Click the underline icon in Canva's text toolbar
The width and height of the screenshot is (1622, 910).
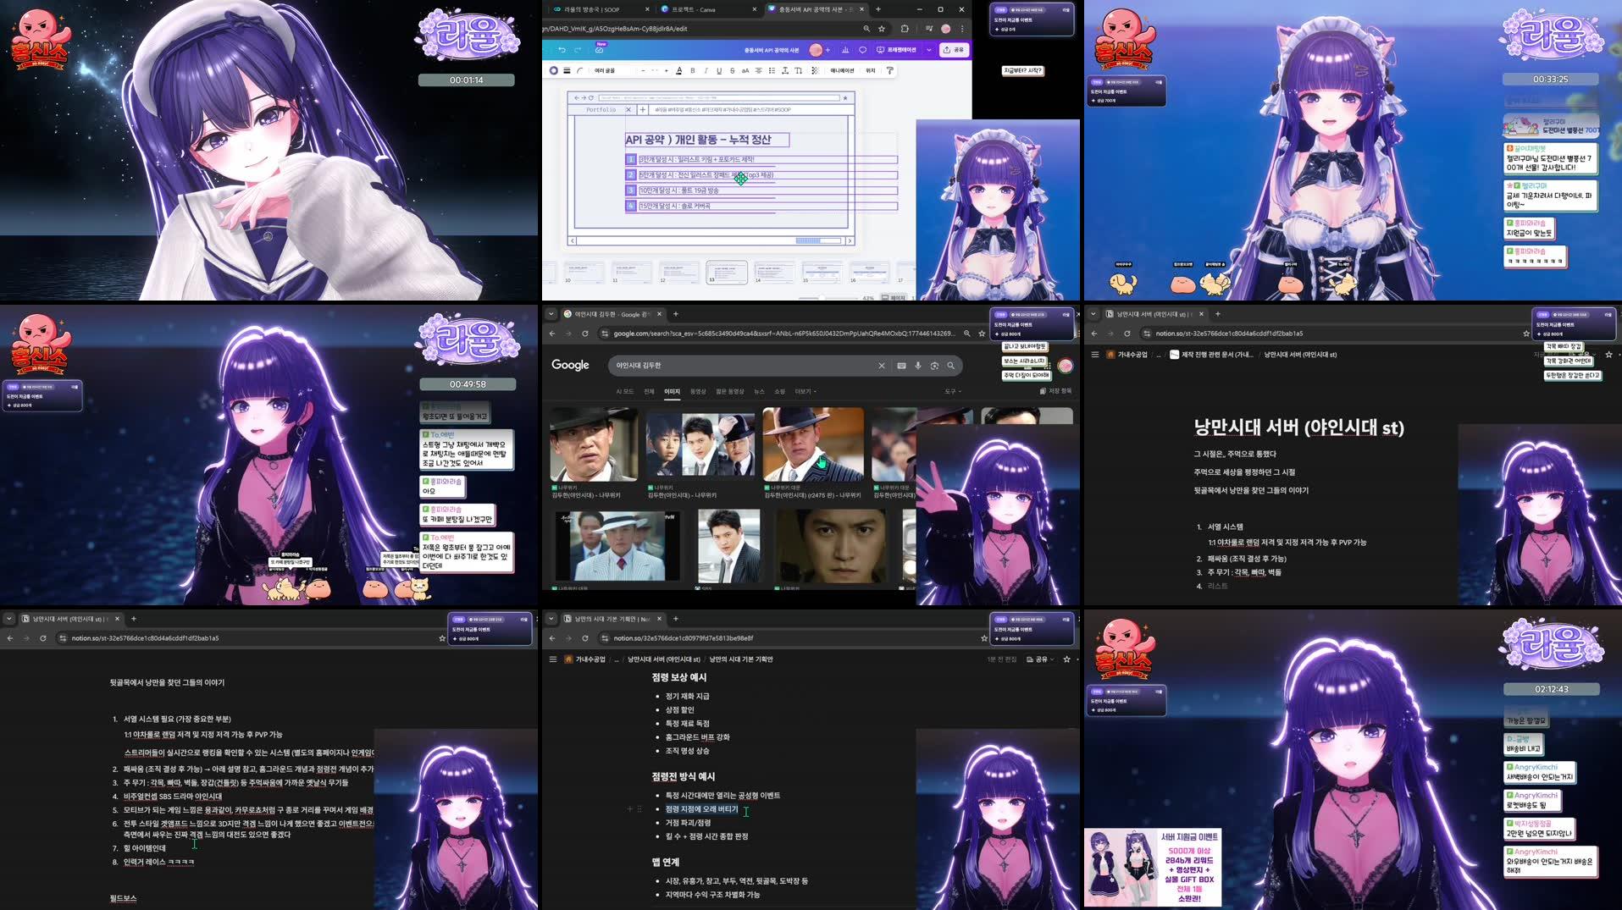[720, 71]
